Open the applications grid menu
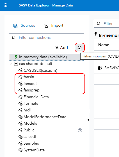Image resolution: width=119 pixels, height=157 pixels. (5, 5)
